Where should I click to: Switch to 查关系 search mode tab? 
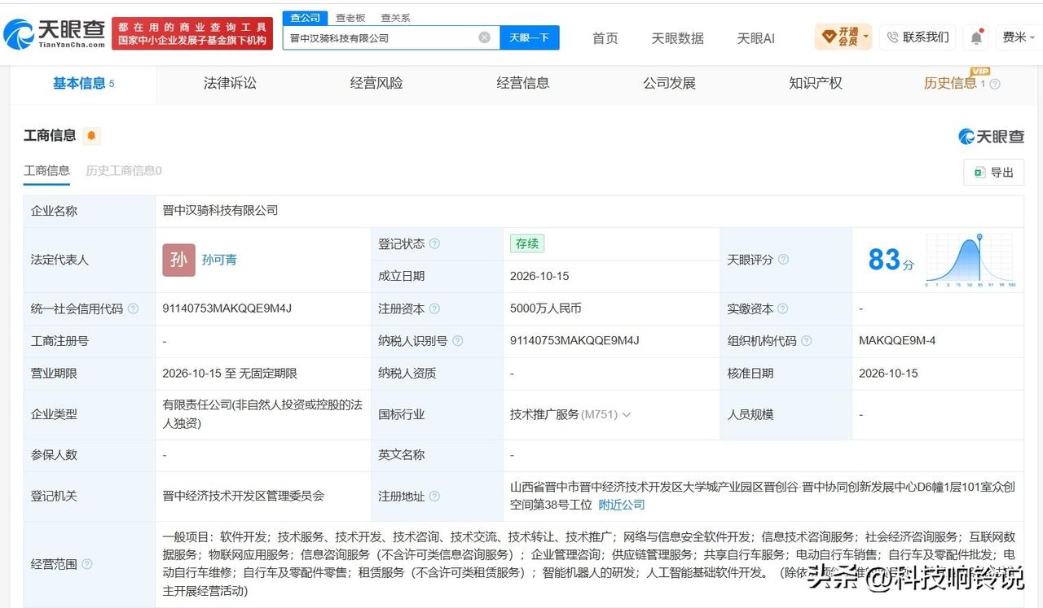pos(395,17)
